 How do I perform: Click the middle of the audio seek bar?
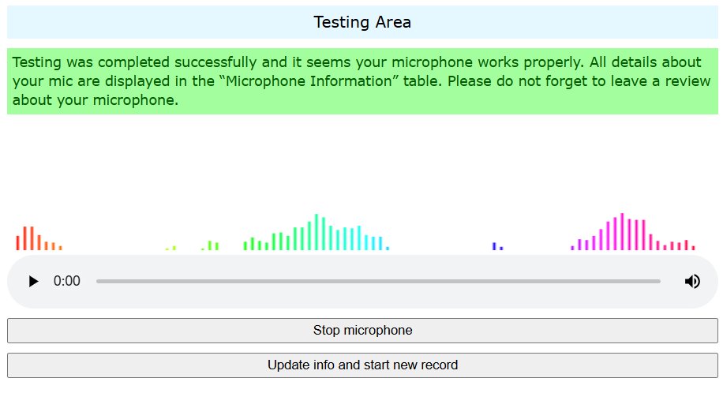coord(378,281)
